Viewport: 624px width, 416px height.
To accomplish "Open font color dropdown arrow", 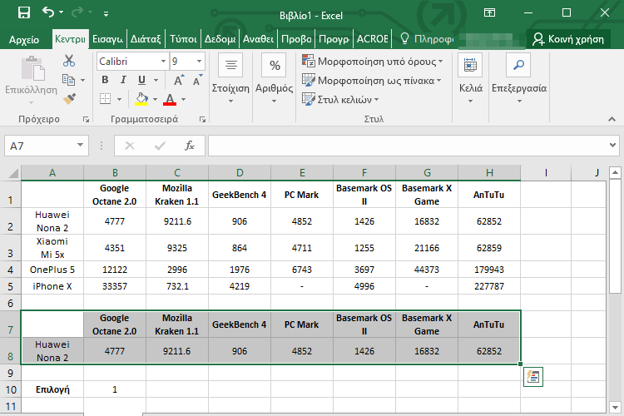I will point(184,99).
